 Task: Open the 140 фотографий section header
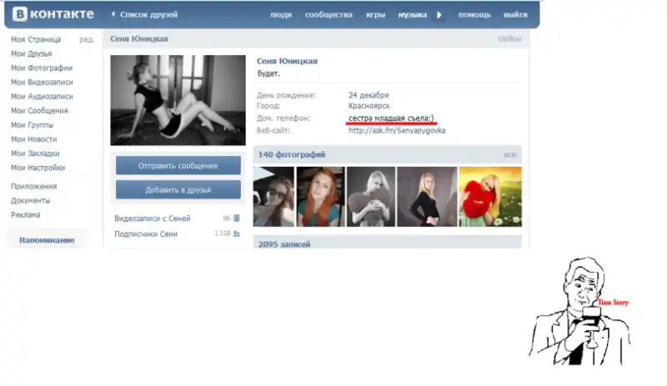[292, 155]
